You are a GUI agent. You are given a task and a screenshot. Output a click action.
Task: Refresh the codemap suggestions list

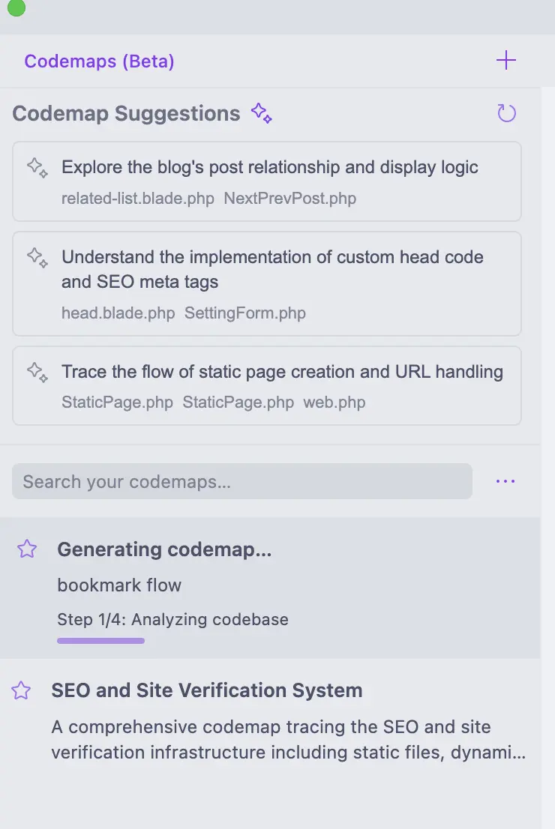(507, 113)
